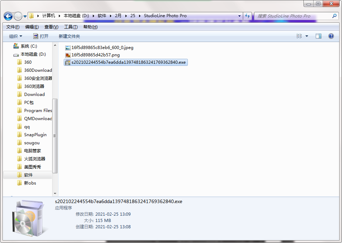The height and width of the screenshot is (243, 342).
Task: Open the 文件(F) menu
Action: (13, 27)
